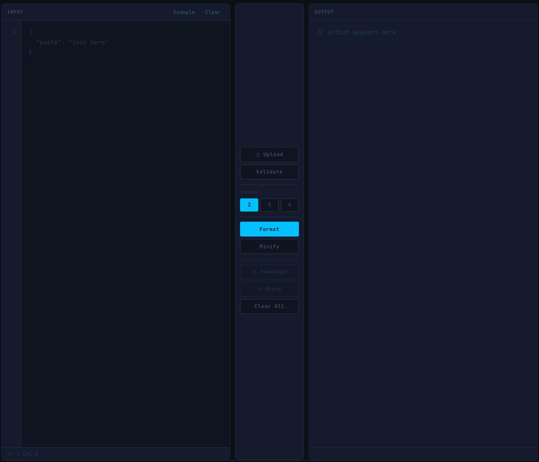Click Clear All to reset both panels
The width and height of the screenshot is (539, 462).
(x=269, y=306)
